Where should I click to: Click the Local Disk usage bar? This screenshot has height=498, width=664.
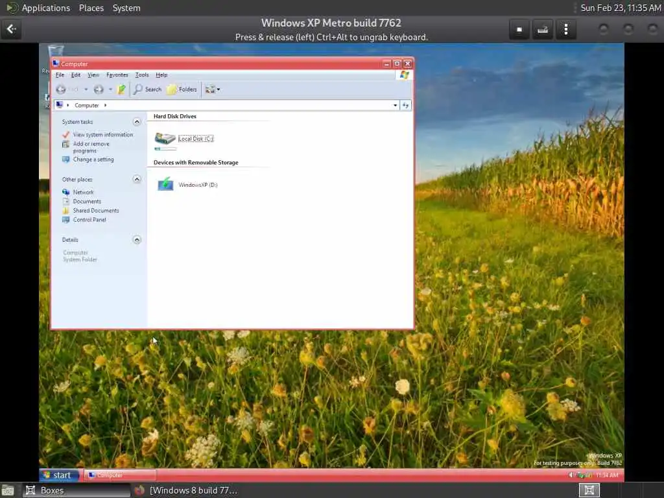(165, 149)
